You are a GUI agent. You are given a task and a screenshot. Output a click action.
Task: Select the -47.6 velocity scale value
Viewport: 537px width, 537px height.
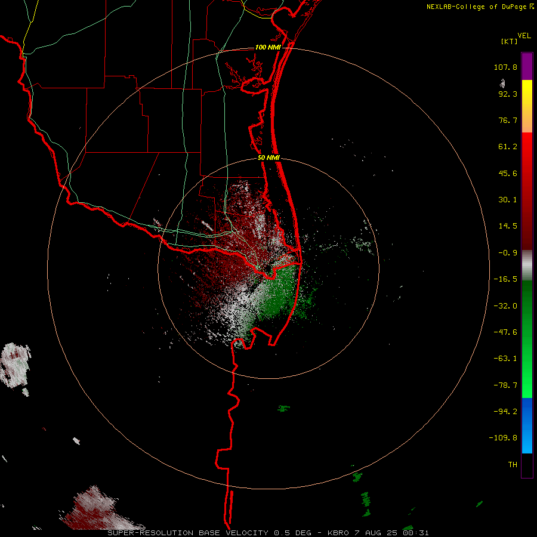coord(505,332)
